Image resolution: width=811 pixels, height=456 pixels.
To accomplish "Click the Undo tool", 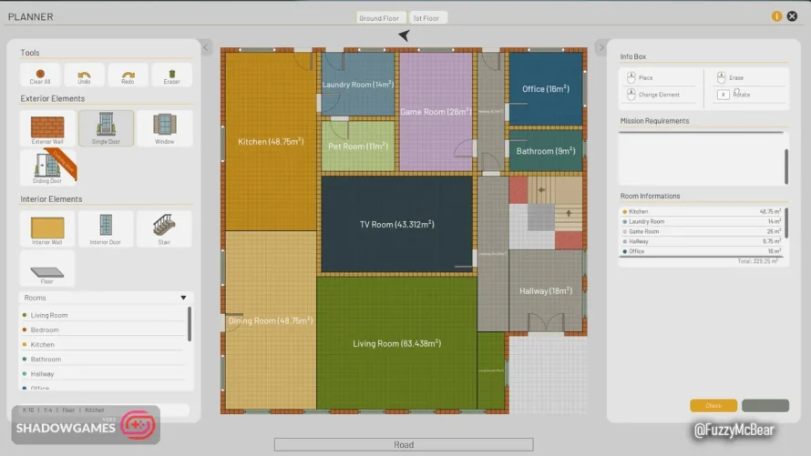I will pyautogui.click(x=84, y=76).
